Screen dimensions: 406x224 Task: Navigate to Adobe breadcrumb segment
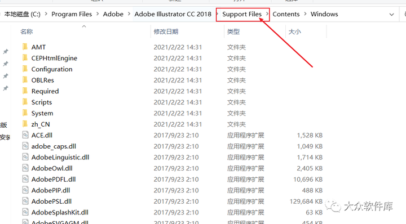tap(113, 14)
